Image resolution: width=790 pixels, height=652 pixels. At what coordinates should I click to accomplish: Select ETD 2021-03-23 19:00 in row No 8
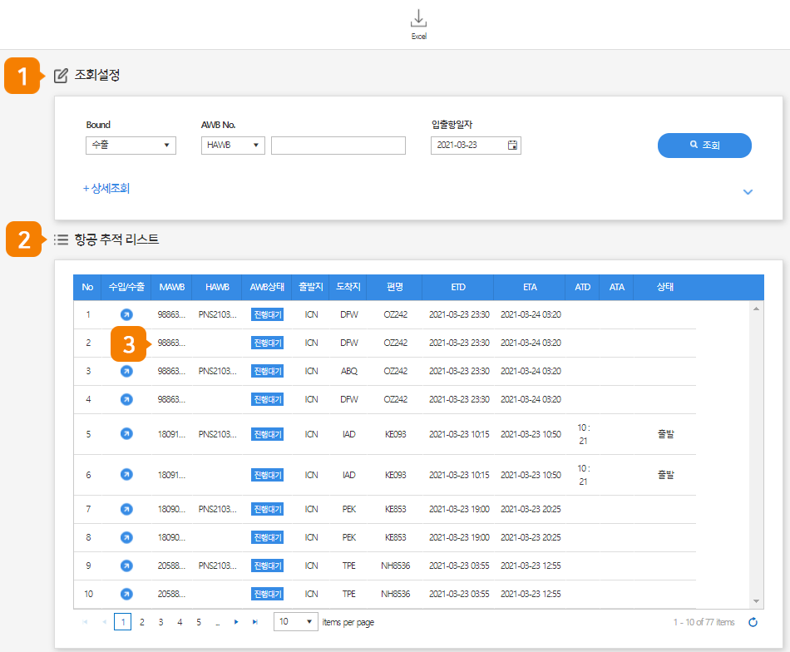459,537
